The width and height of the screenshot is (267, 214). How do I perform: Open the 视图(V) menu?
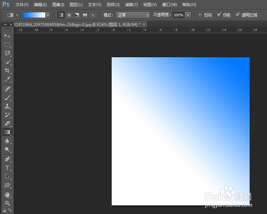pos(150,5)
